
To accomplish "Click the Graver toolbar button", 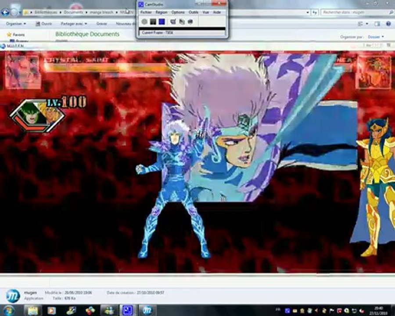I will 102,23.
